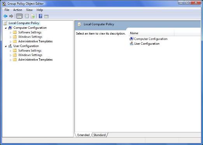Expand Administrative Templates under User Configuration
This screenshot has height=145, width=203.
click(10, 60)
